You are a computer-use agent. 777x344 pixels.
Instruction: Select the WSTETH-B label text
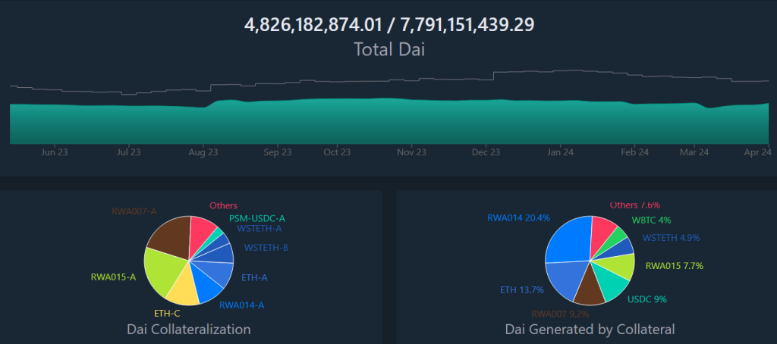coord(266,248)
